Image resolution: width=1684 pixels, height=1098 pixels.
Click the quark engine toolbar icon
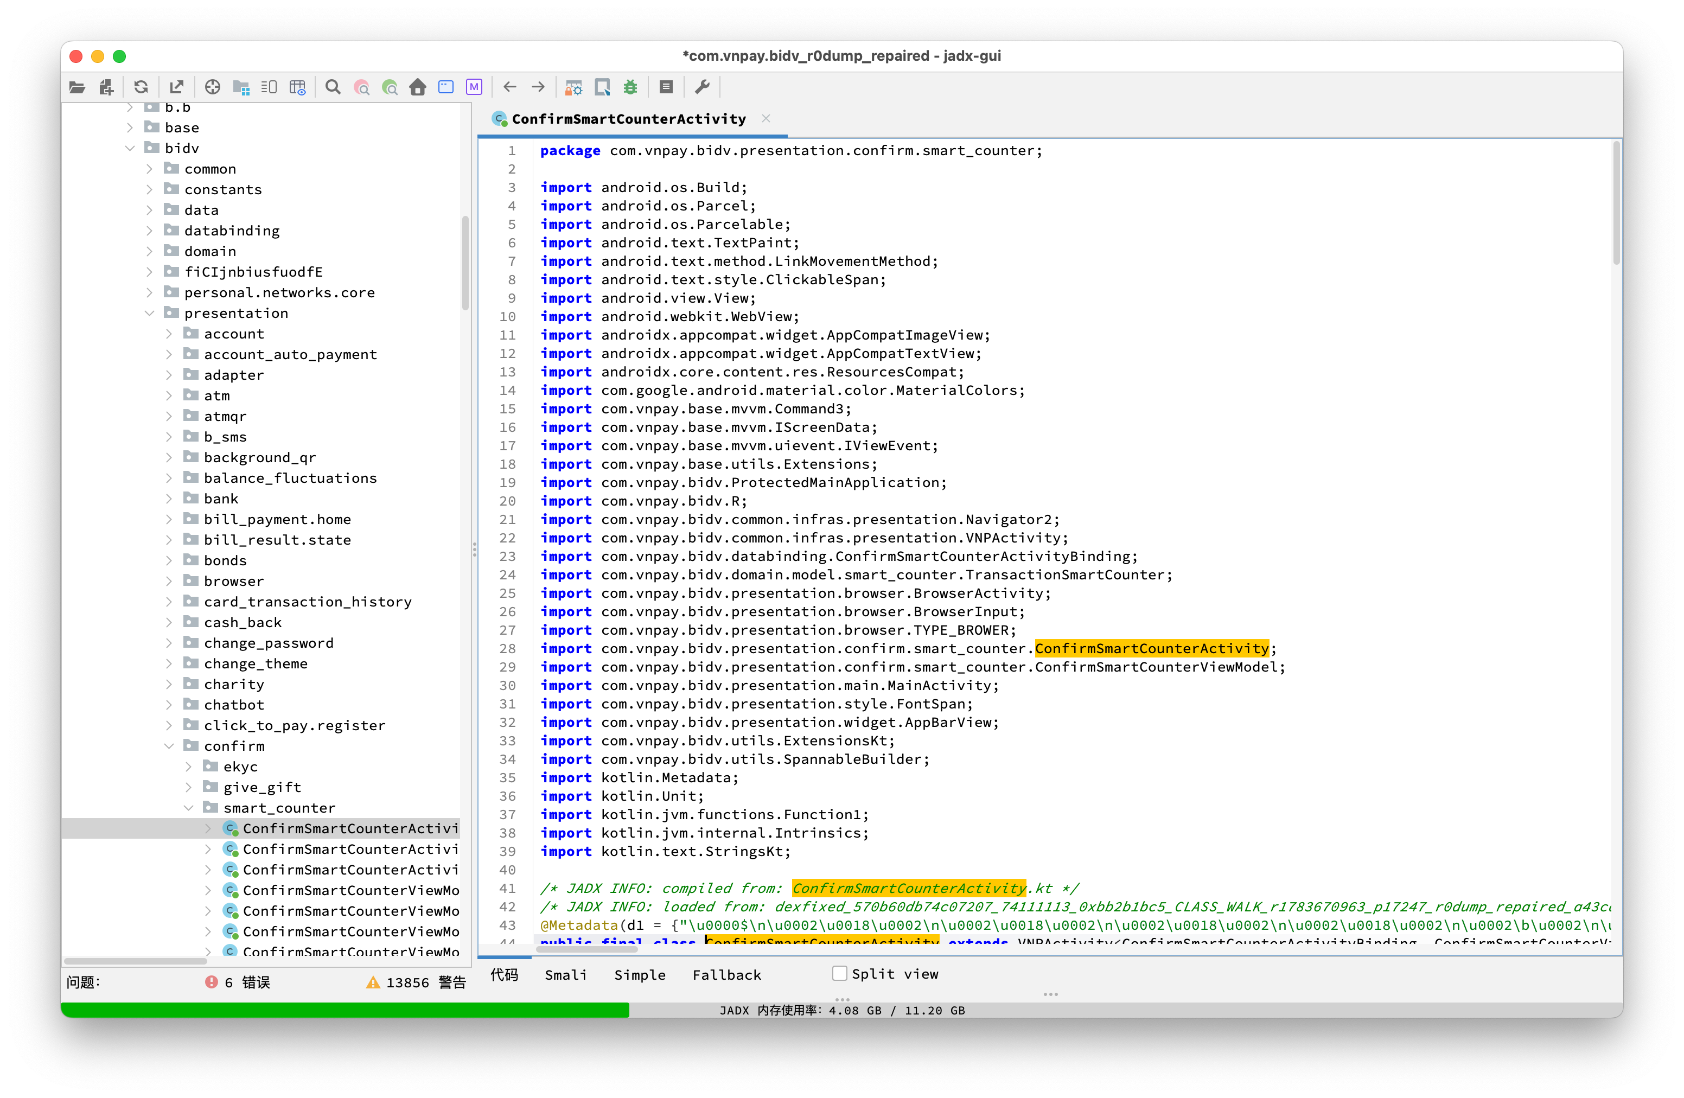[x=602, y=87]
